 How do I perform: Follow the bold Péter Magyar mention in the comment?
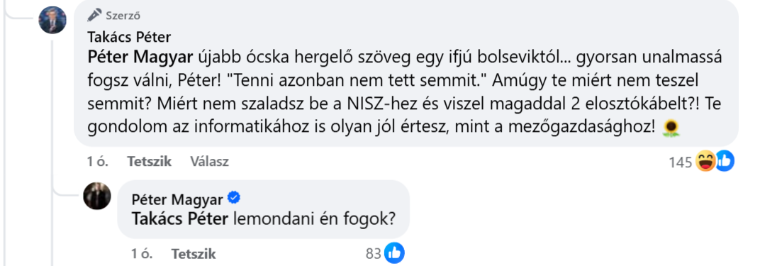(x=142, y=59)
